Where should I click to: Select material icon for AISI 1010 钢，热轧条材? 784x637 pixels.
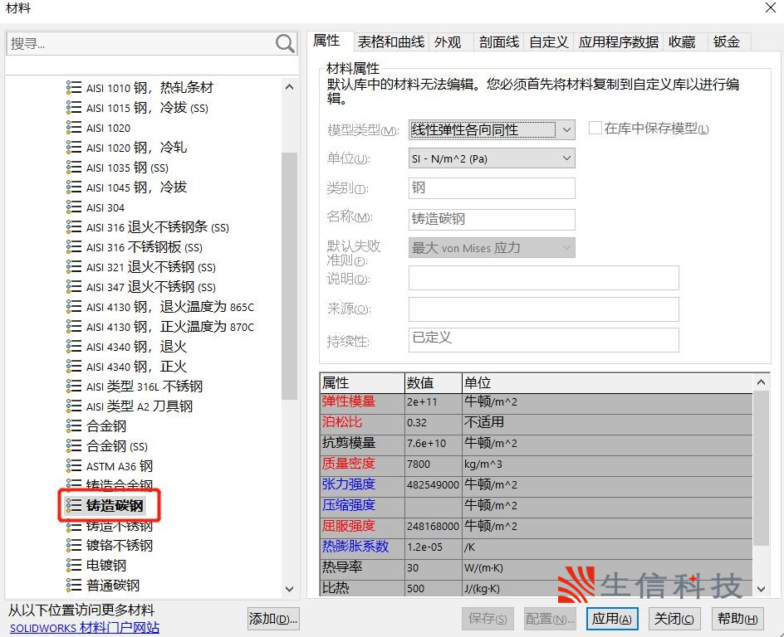coord(73,87)
